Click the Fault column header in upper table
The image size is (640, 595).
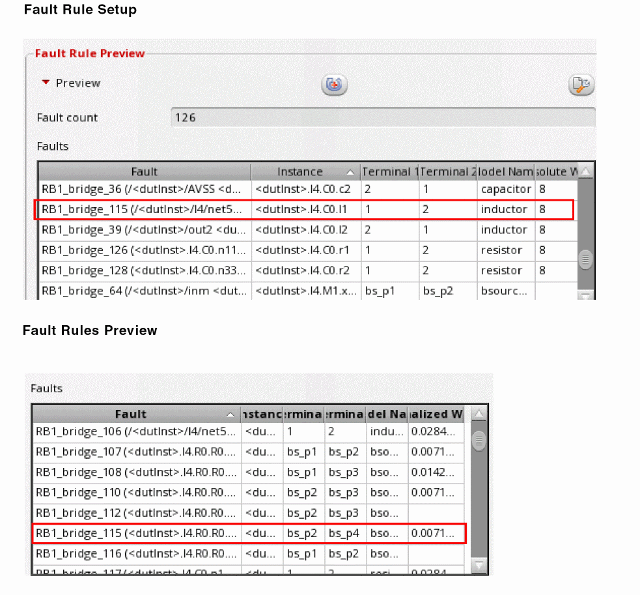point(145,172)
